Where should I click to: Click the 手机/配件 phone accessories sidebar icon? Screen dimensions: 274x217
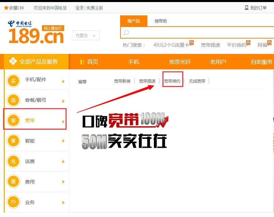(x=13, y=81)
